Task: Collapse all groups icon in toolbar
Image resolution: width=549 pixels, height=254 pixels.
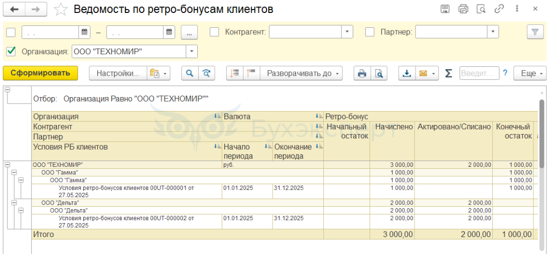Action: (252, 73)
